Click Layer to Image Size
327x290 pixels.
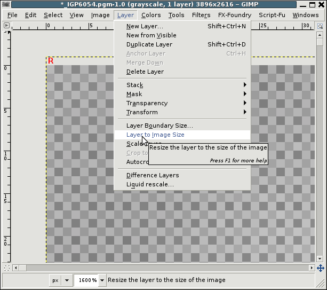click(x=182, y=135)
